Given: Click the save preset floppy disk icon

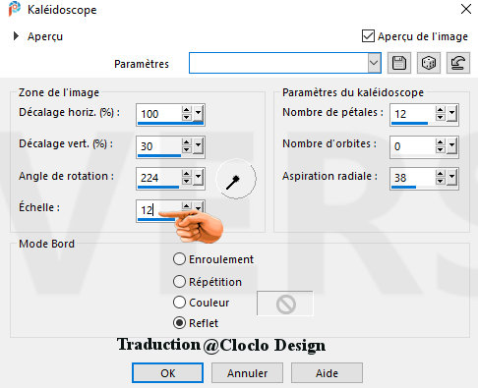Looking at the screenshot, I should [399, 63].
